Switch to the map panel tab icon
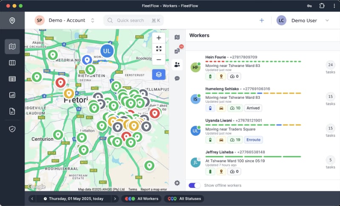 pos(177,37)
